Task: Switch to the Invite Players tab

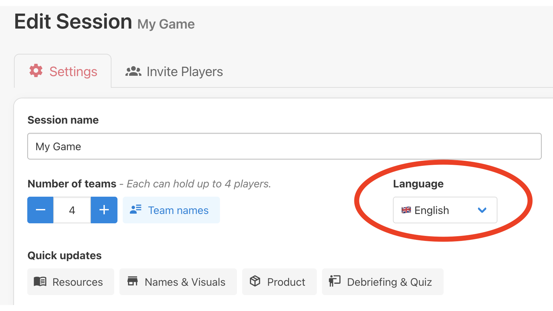Action: pos(174,71)
